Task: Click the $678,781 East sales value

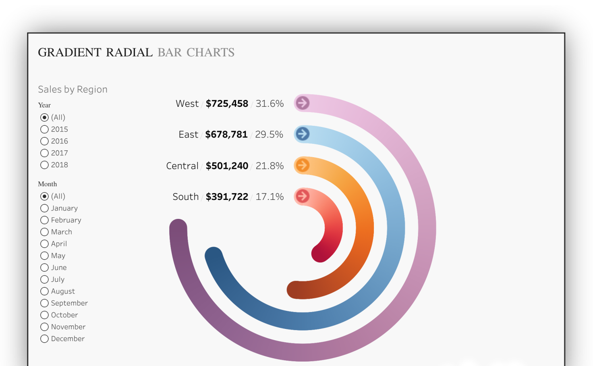Action: pyautogui.click(x=226, y=134)
